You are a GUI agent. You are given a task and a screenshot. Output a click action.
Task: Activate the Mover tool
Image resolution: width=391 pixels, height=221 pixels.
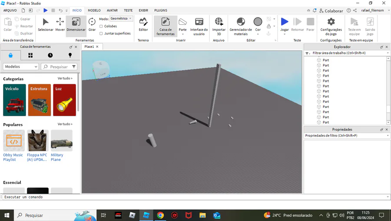coord(60,25)
